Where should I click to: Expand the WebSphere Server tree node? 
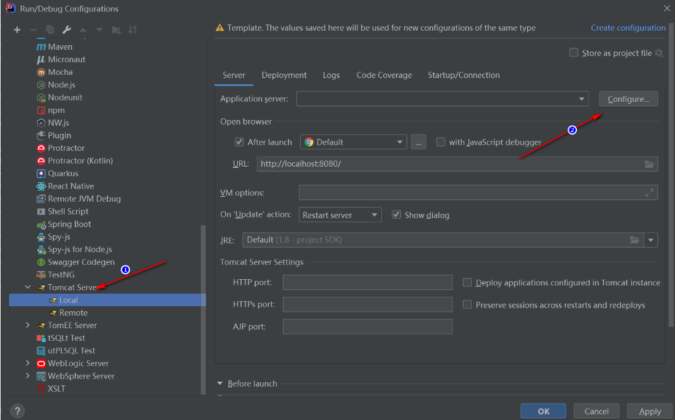pyautogui.click(x=28, y=376)
